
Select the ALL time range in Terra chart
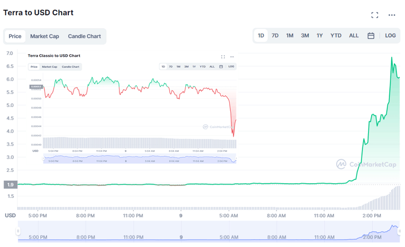click(354, 36)
